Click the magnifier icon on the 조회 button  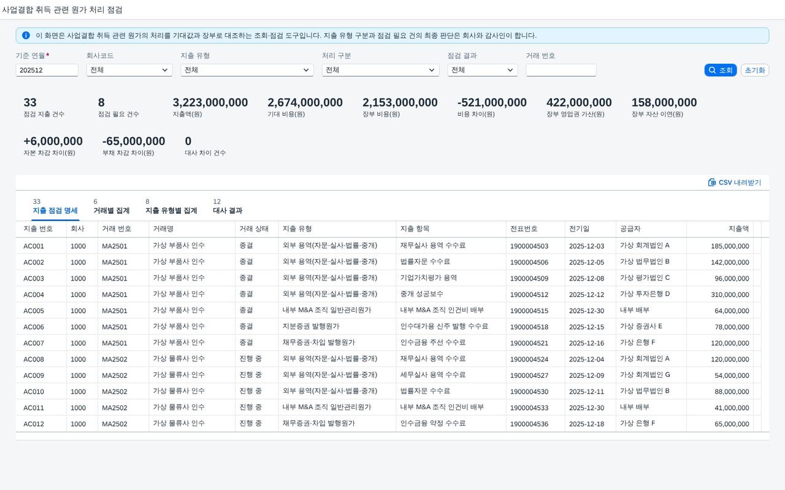[x=712, y=70]
